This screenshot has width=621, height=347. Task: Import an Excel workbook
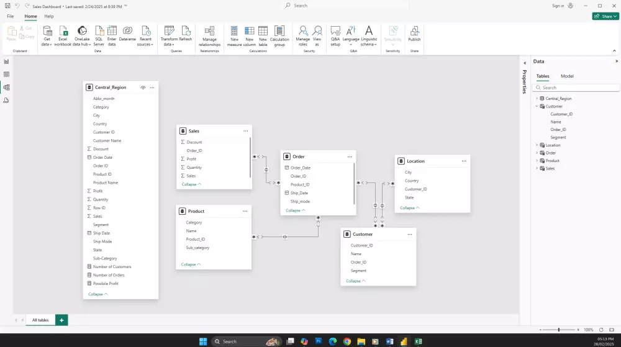(63, 36)
